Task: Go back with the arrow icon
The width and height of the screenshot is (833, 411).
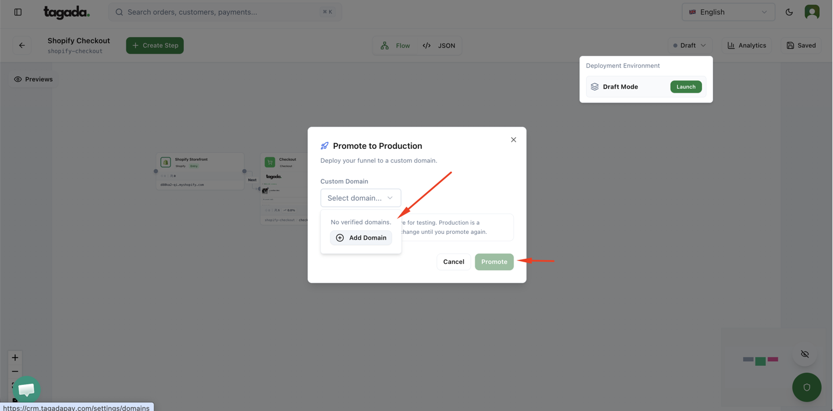Action: coord(22,45)
